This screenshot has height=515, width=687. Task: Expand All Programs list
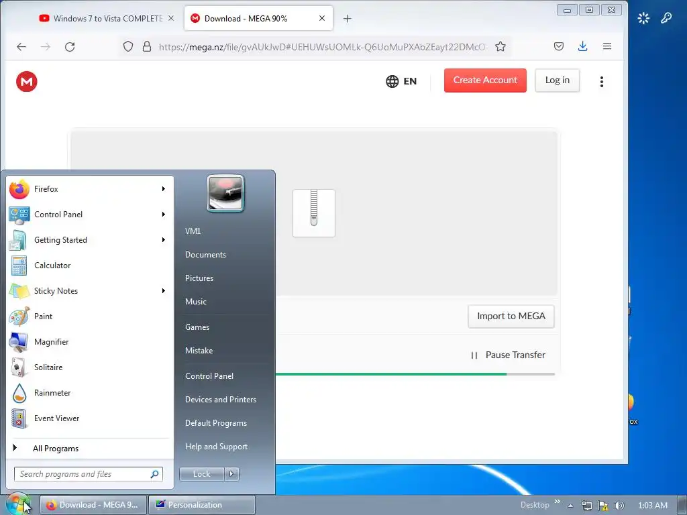pyautogui.click(x=90, y=449)
